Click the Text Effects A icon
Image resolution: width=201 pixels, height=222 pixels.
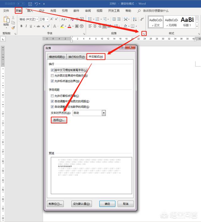(x=55, y=26)
